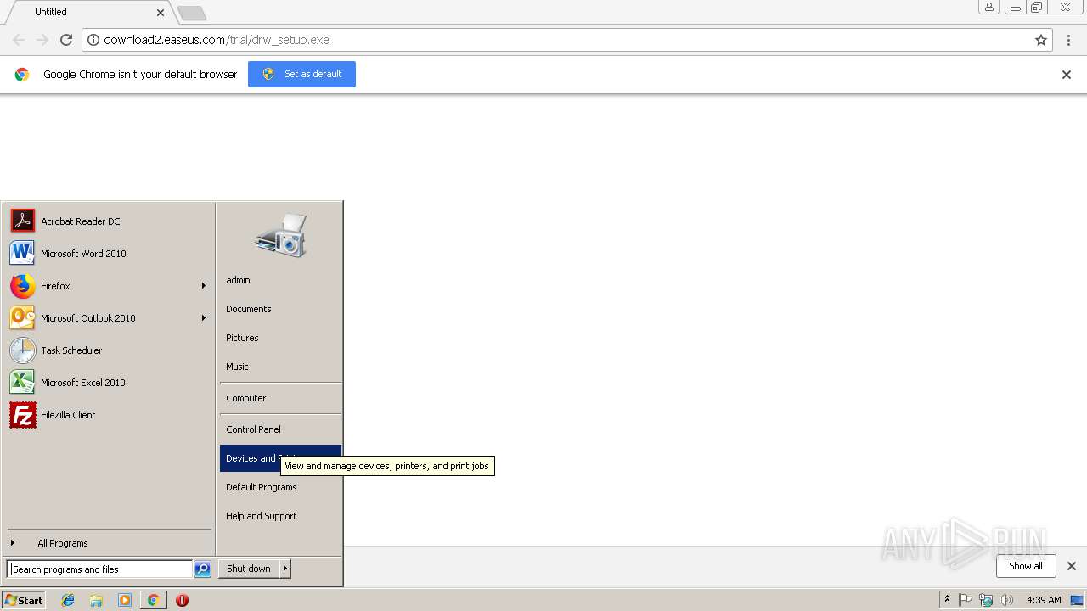Image resolution: width=1087 pixels, height=611 pixels.
Task: Click the network tray icon
Action: [x=986, y=600]
